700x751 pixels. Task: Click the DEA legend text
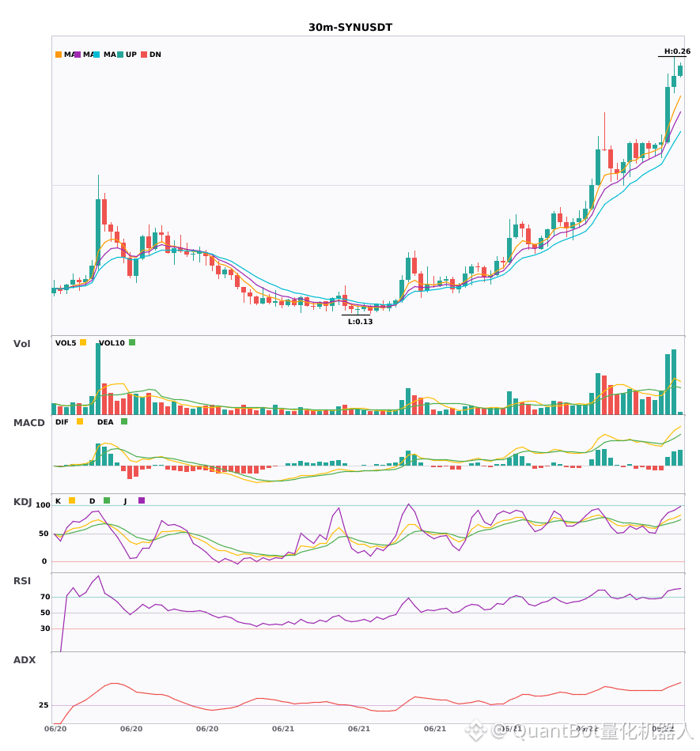105,422
